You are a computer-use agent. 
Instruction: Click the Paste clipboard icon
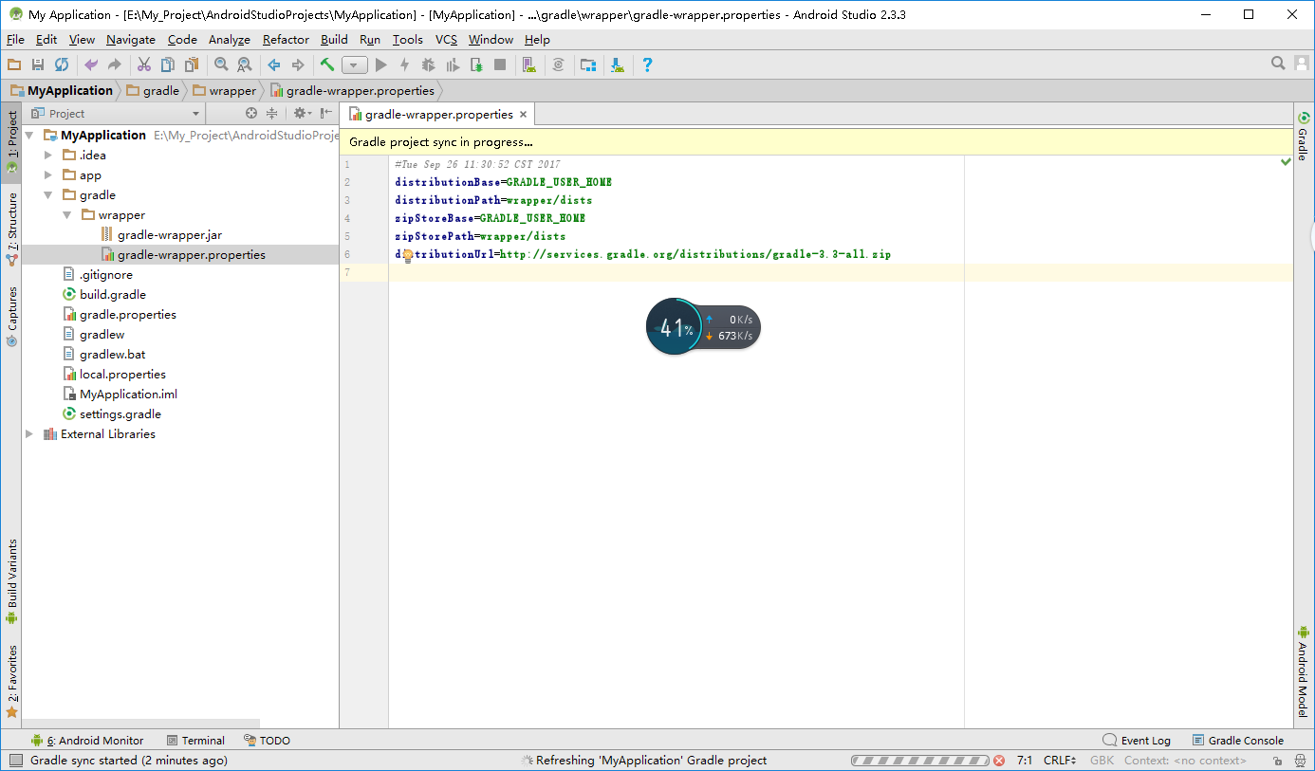pos(192,64)
